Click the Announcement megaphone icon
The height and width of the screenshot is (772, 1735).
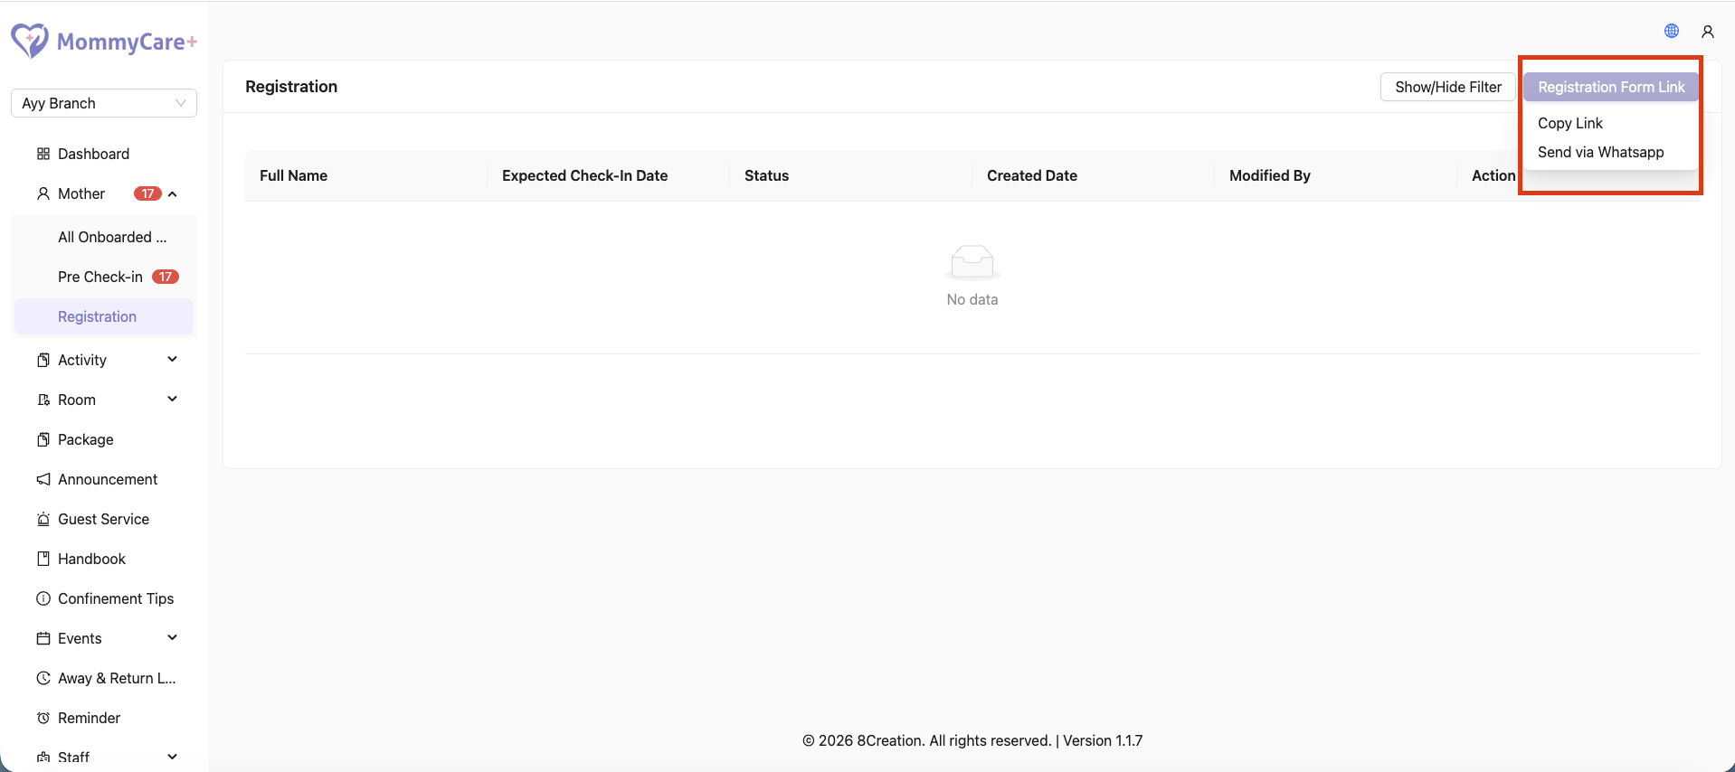click(x=43, y=479)
